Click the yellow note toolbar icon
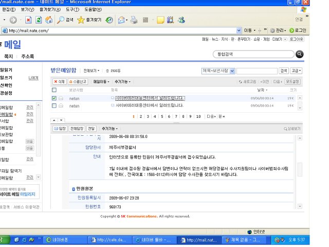Viewport: 329px width, 247px height. pyautogui.click(x=160, y=20)
